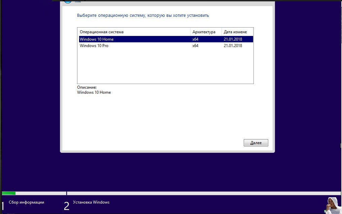342x214 pixels.
Task: Click the date 21.01.2018 in Windows 10 Home row
Action: point(233,39)
